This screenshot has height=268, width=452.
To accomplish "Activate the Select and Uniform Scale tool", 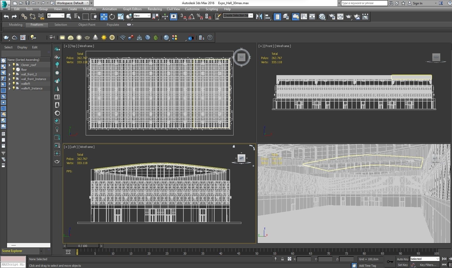I will coord(121,17).
